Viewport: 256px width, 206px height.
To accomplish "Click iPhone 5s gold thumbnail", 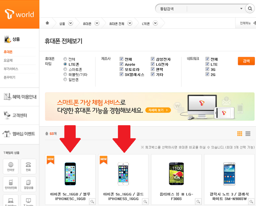I will tap(123, 174).
